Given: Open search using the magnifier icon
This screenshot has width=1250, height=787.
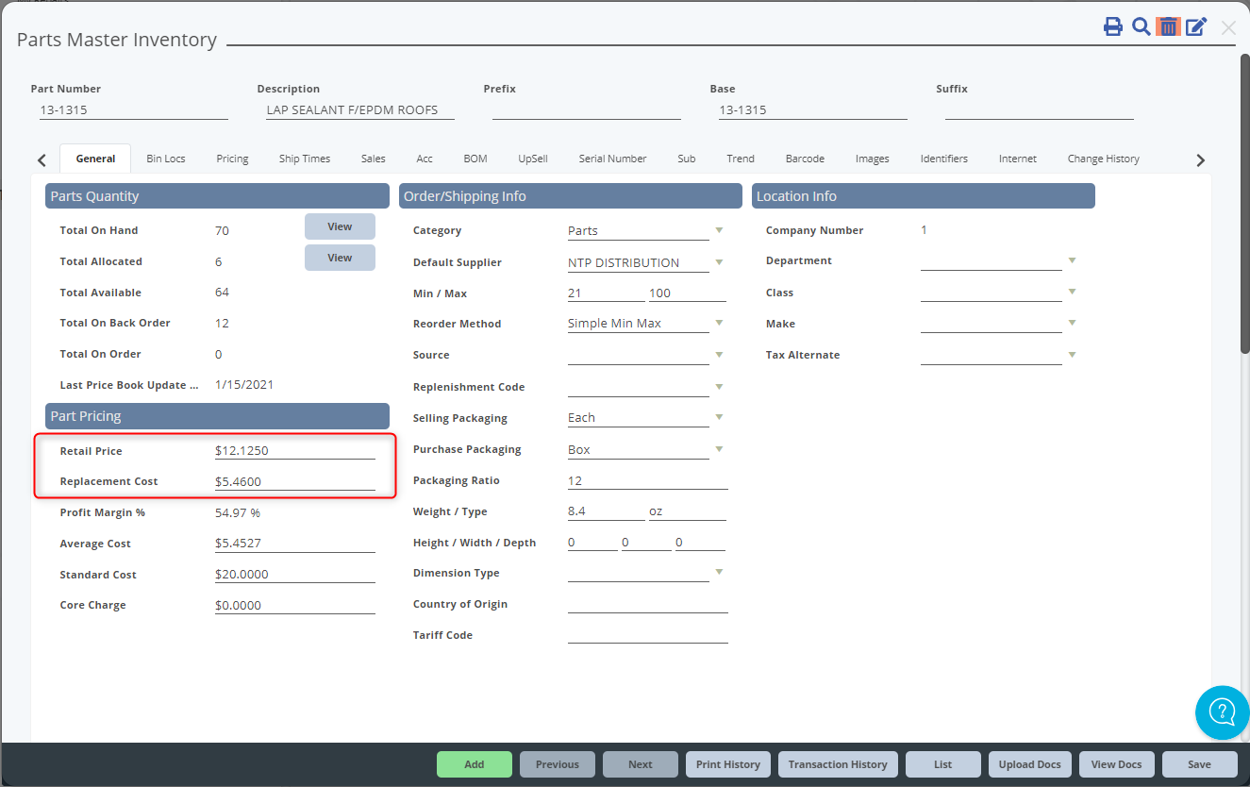Looking at the screenshot, I should click(1142, 26).
